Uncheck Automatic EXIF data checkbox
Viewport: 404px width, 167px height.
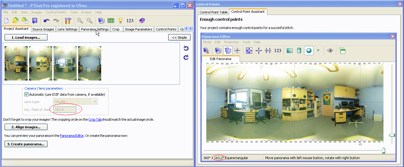(x=26, y=94)
